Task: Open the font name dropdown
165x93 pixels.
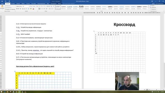Action: tap(22, 6)
